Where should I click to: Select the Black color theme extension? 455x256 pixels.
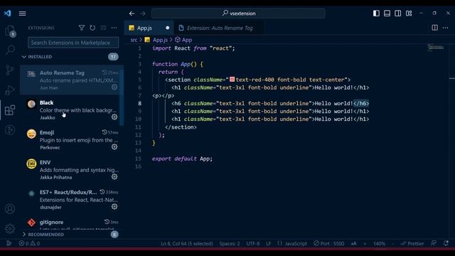pyautogui.click(x=71, y=110)
